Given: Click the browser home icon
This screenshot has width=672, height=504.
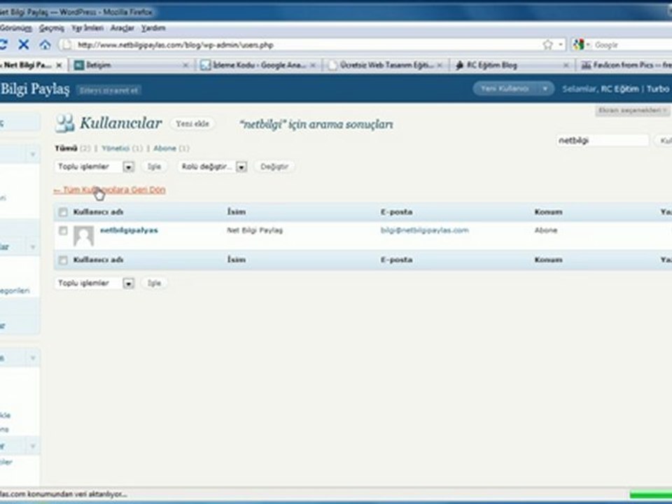Looking at the screenshot, I should 45,45.
